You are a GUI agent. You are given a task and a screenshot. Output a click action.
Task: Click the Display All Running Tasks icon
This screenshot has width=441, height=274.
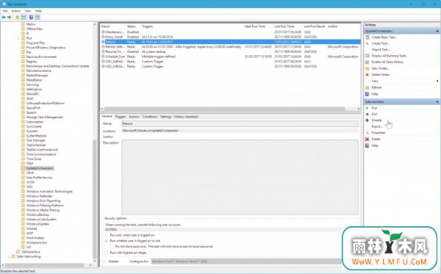(x=367, y=56)
